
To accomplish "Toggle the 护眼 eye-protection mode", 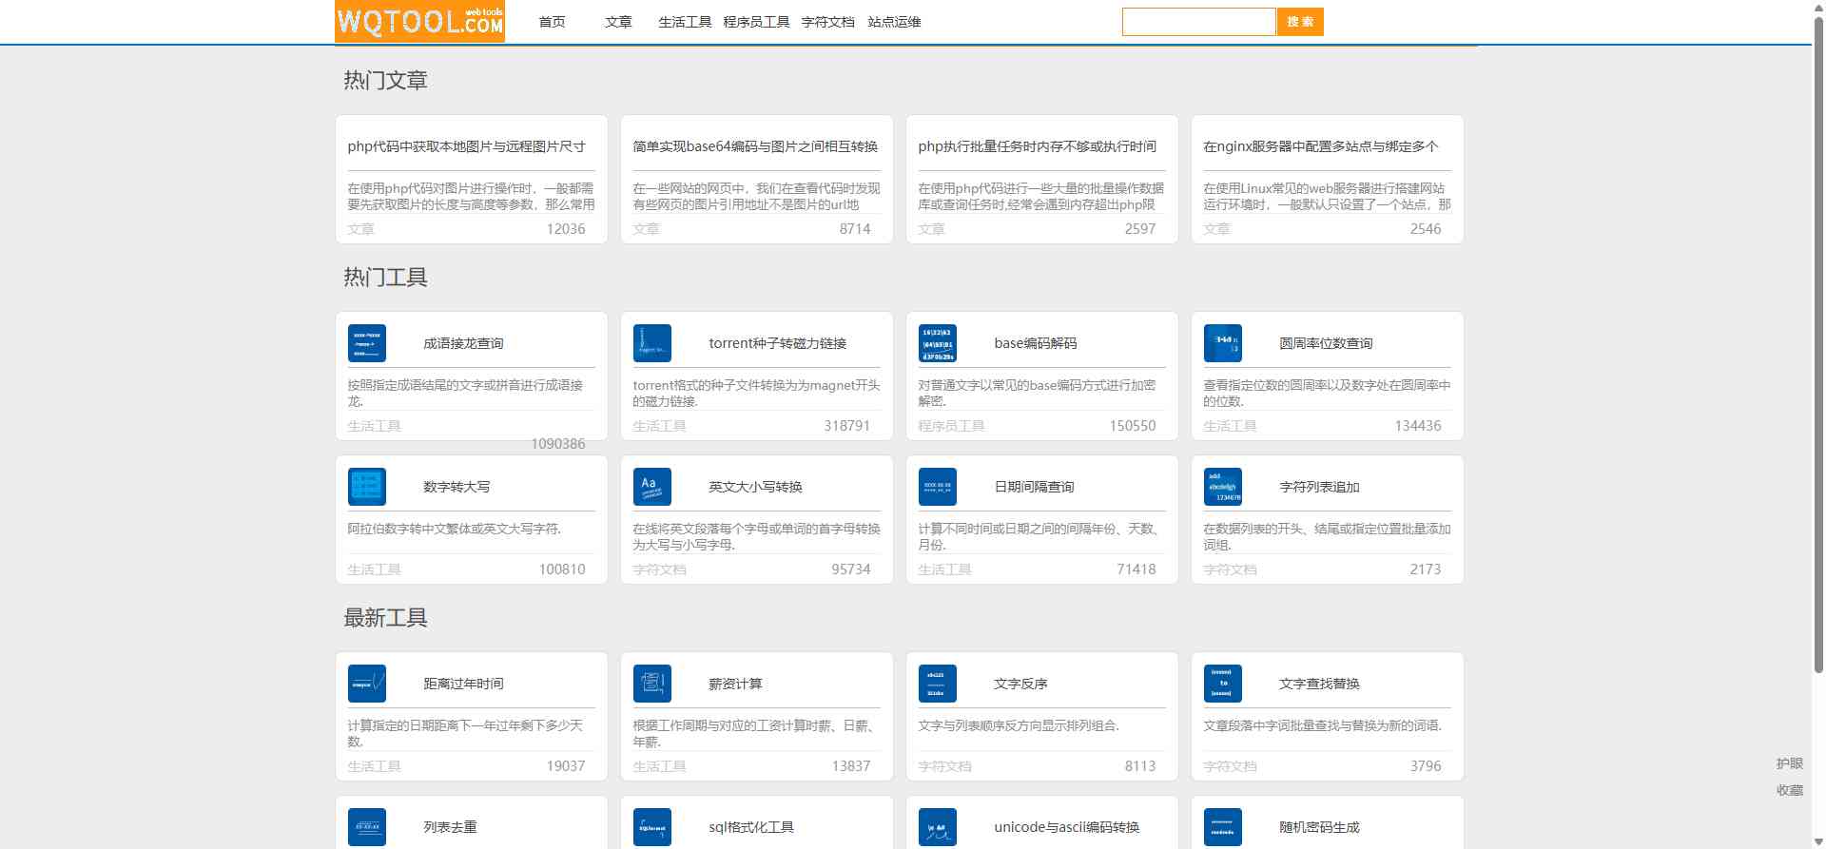I will 1789,763.
